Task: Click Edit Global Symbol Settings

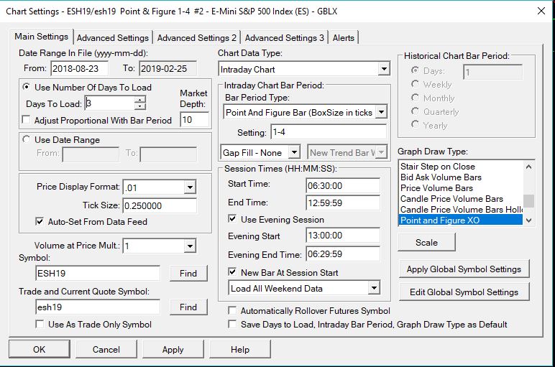Action: (x=464, y=292)
